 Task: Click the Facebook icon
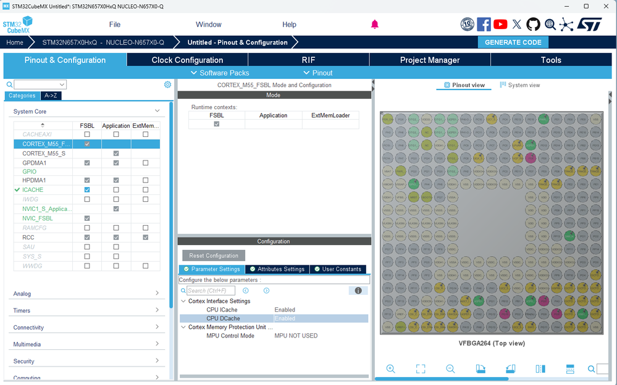(484, 25)
